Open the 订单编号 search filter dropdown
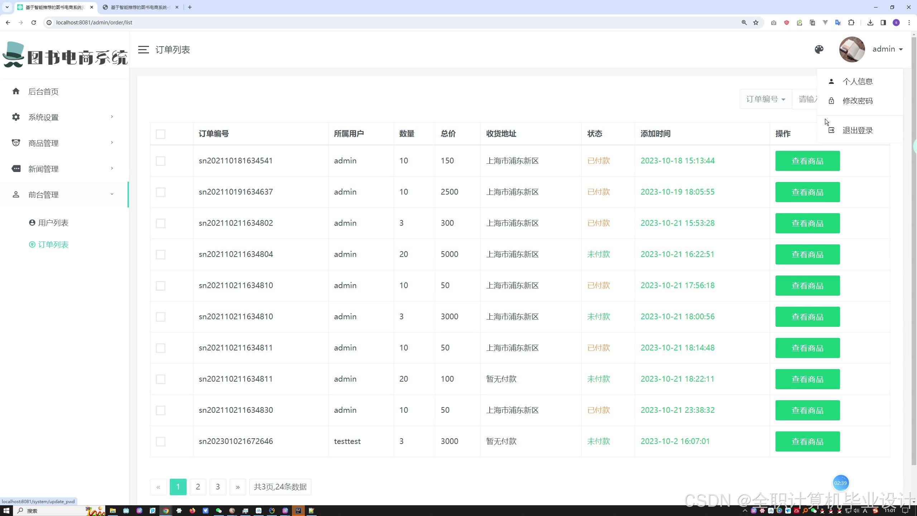Viewport: 917px width, 516px height. point(765,99)
